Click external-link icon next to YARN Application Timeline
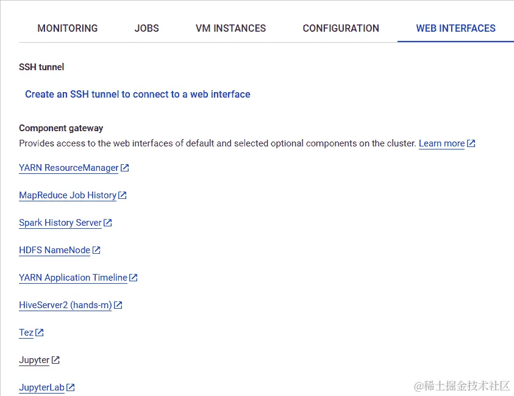This screenshot has width=514, height=396. [134, 278]
